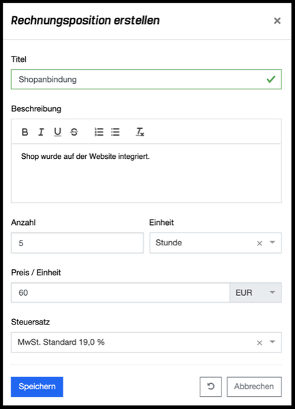Select the Preis / Einheit input field

[x=121, y=292]
